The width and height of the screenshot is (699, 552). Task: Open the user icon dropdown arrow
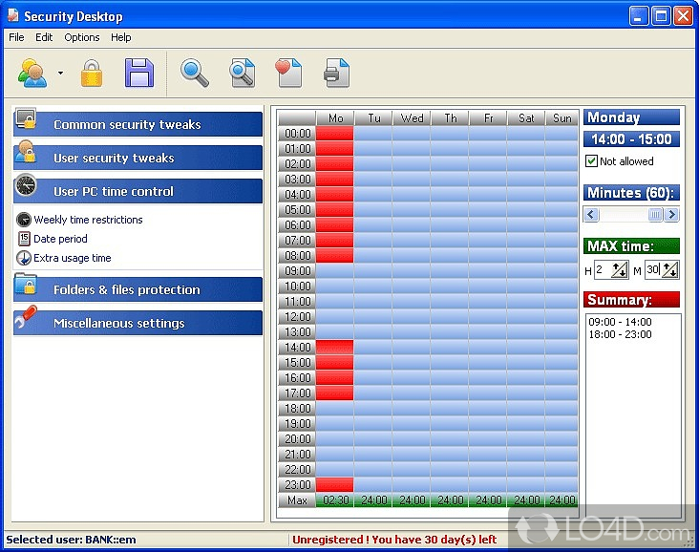click(60, 74)
